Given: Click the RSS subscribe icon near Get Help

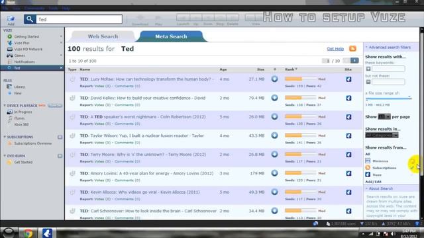Looking at the screenshot, I should pyautogui.click(x=352, y=48).
